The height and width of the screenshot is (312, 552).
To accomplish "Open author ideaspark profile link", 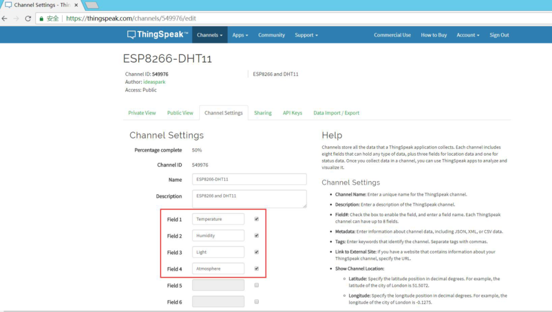I will (x=154, y=81).
